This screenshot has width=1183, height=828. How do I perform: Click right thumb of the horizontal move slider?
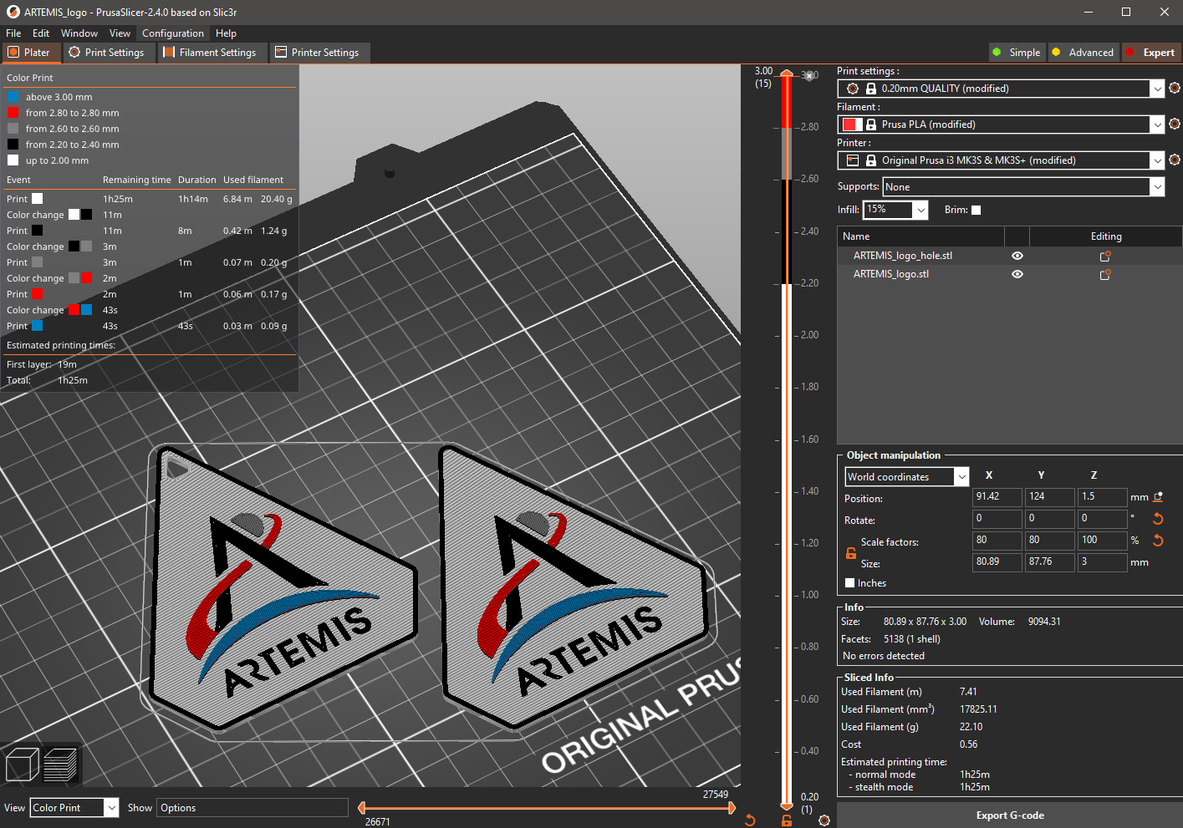pos(732,807)
